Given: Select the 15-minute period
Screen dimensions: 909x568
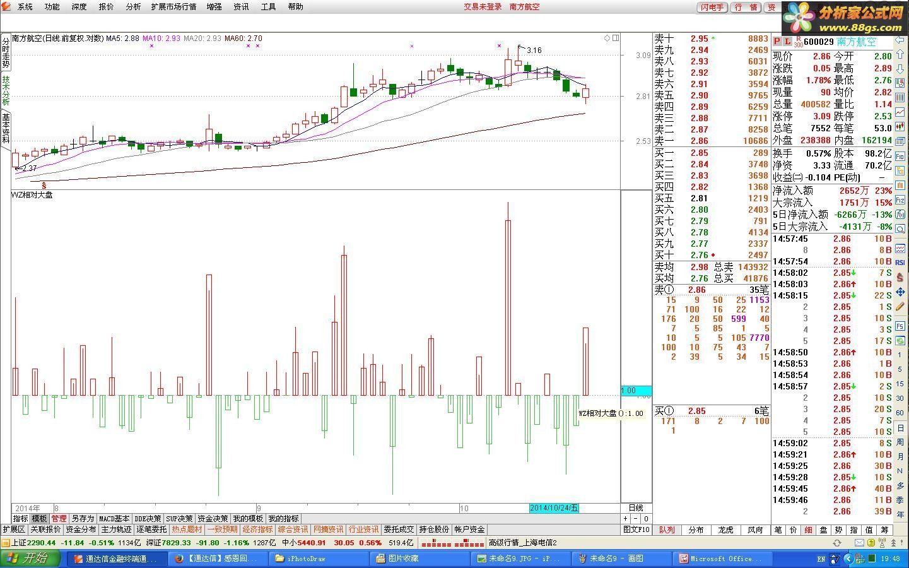Looking at the screenshot, I should 900,384.
